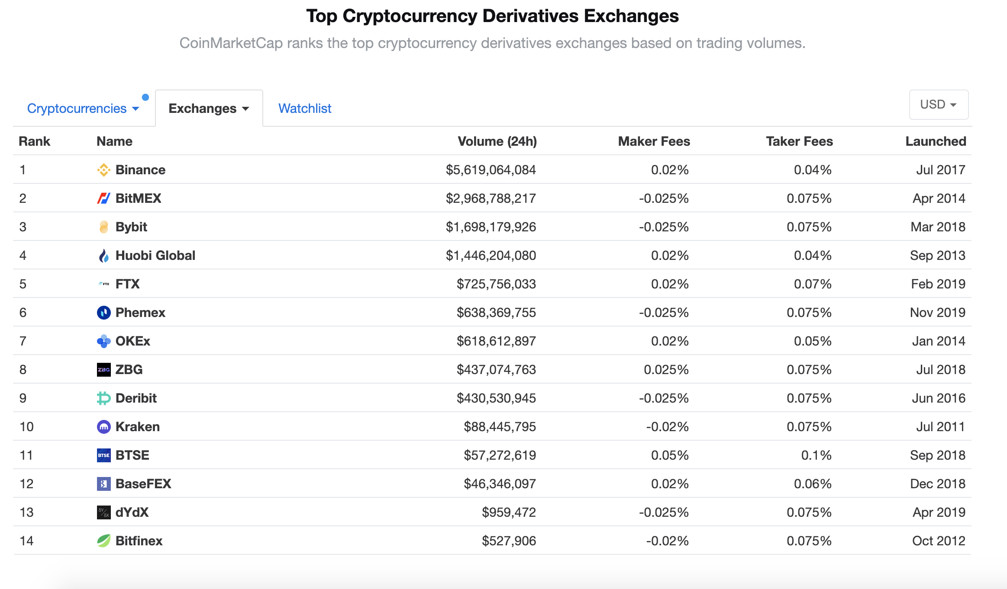Screen dimensions: 1007x589
Task: Click the OKEx logo icon
Action: click(103, 341)
